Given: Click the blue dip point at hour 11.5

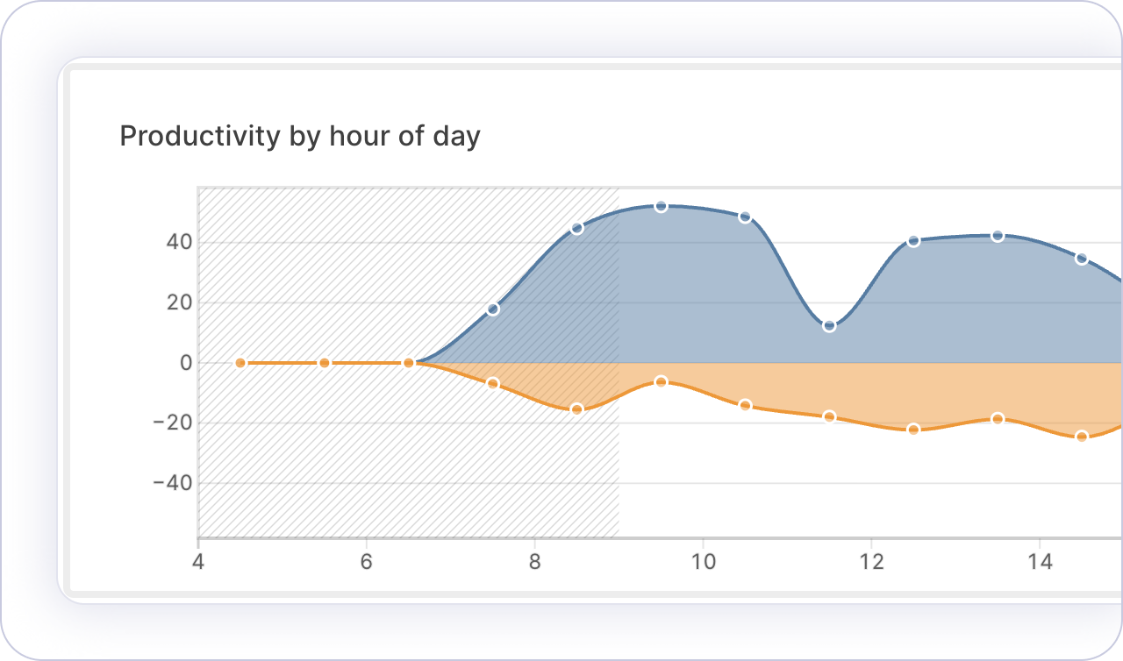Looking at the screenshot, I should pos(830,326).
